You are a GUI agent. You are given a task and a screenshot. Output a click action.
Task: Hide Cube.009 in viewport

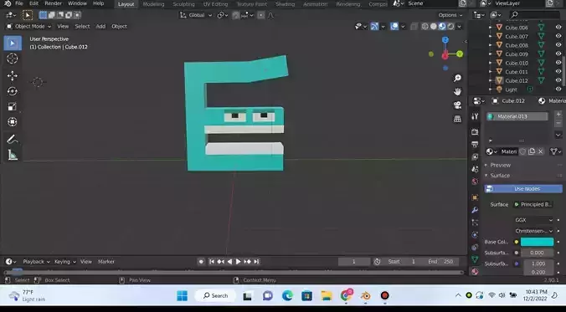tap(558, 54)
